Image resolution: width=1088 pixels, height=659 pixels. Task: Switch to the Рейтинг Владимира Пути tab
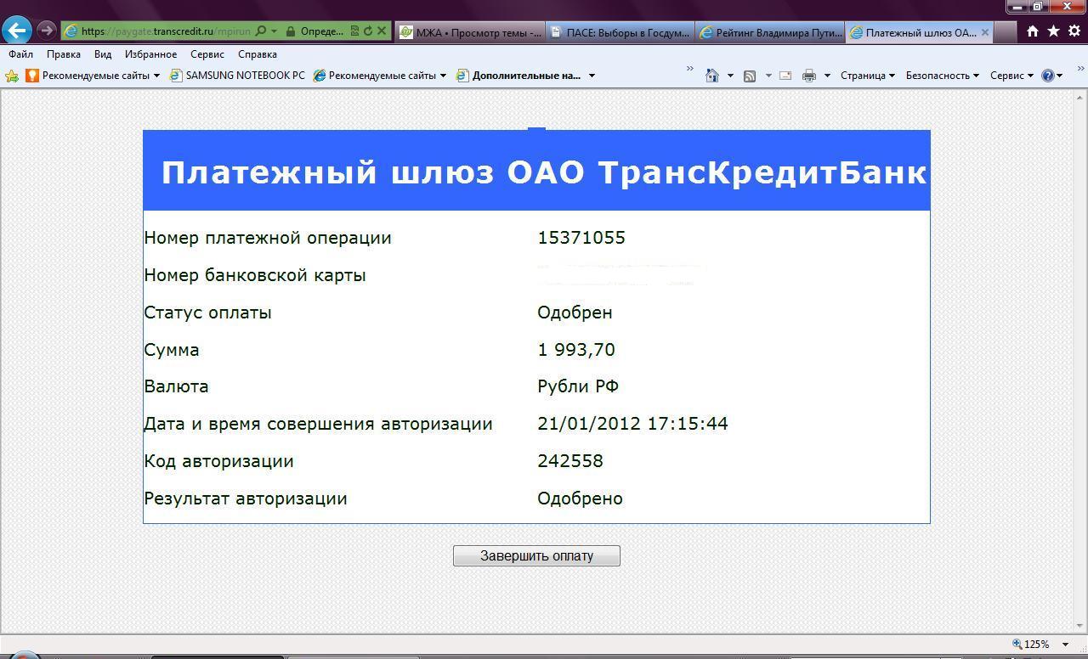pyautogui.click(x=769, y=32)
